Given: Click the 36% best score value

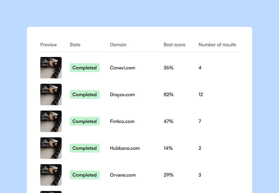Looking at the screenshot, I should click(168, 68).
